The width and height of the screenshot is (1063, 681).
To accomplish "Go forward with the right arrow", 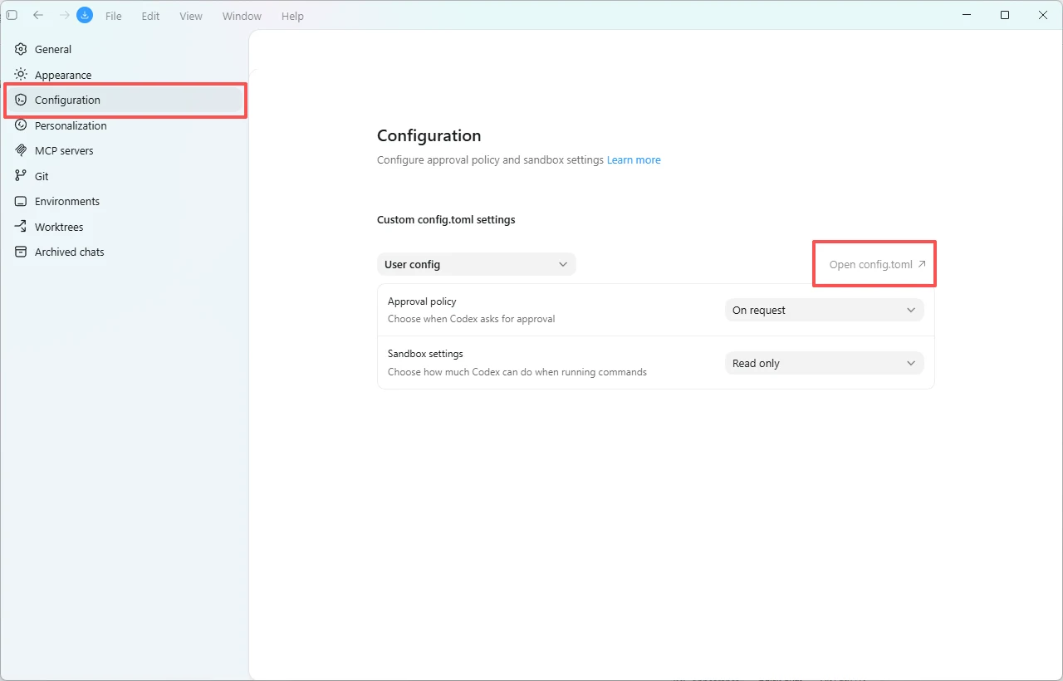I will coord(64,15).
